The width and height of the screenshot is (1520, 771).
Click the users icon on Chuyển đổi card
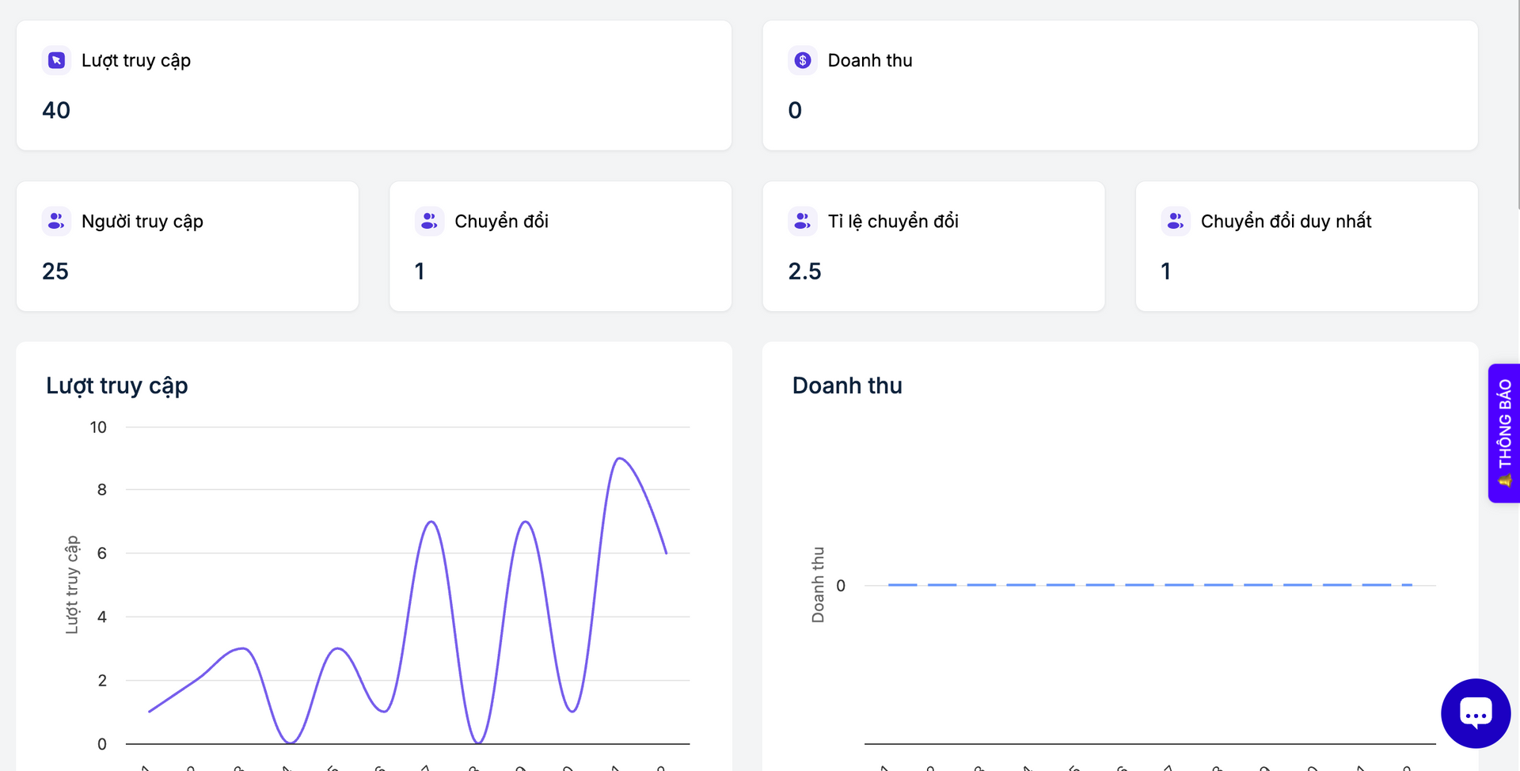pyautogui.click(x=429, y=221)
